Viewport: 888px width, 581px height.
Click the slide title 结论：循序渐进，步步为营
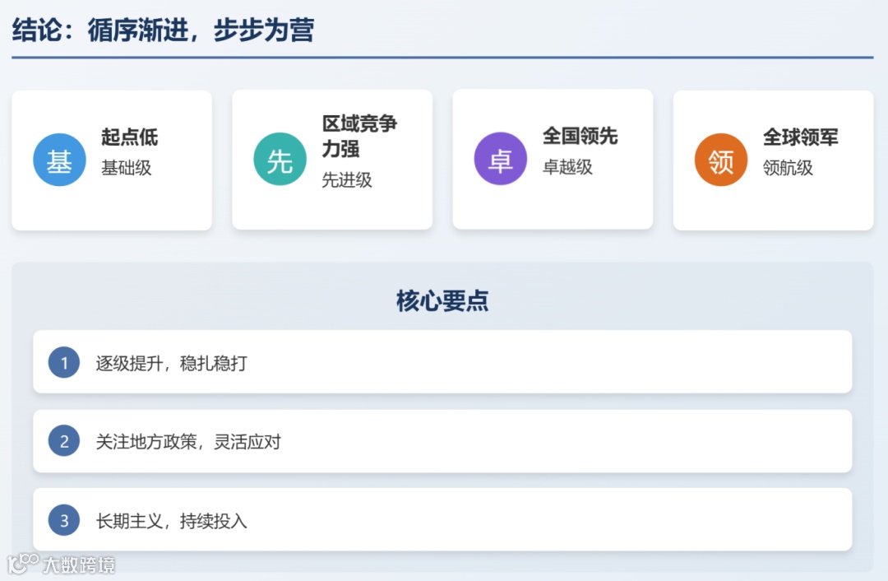tap(163, 30)
